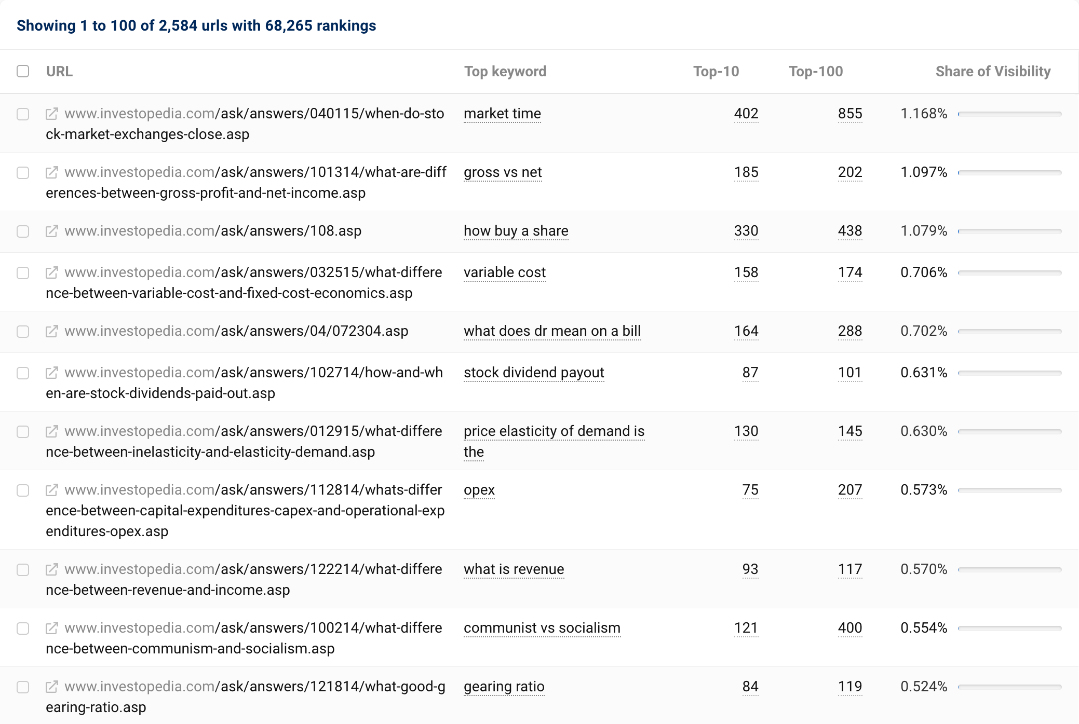The width and height of the screenshot is (1079, 724).
Task: Tick the checkbox for the variable cost row
Action: (x=23, y=273)
